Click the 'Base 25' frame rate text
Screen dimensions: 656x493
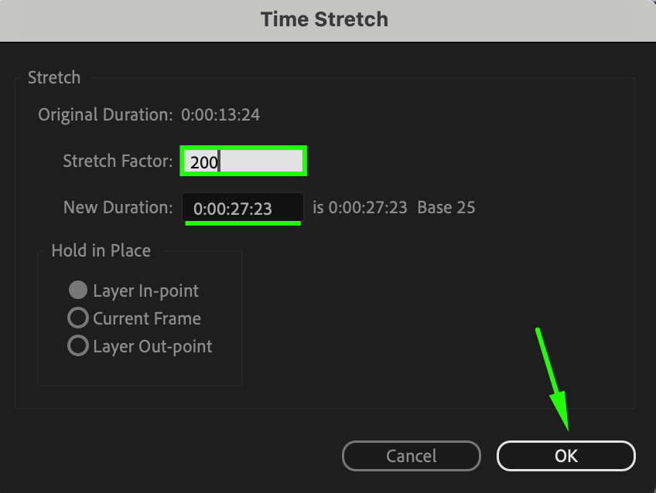[446, 207]
